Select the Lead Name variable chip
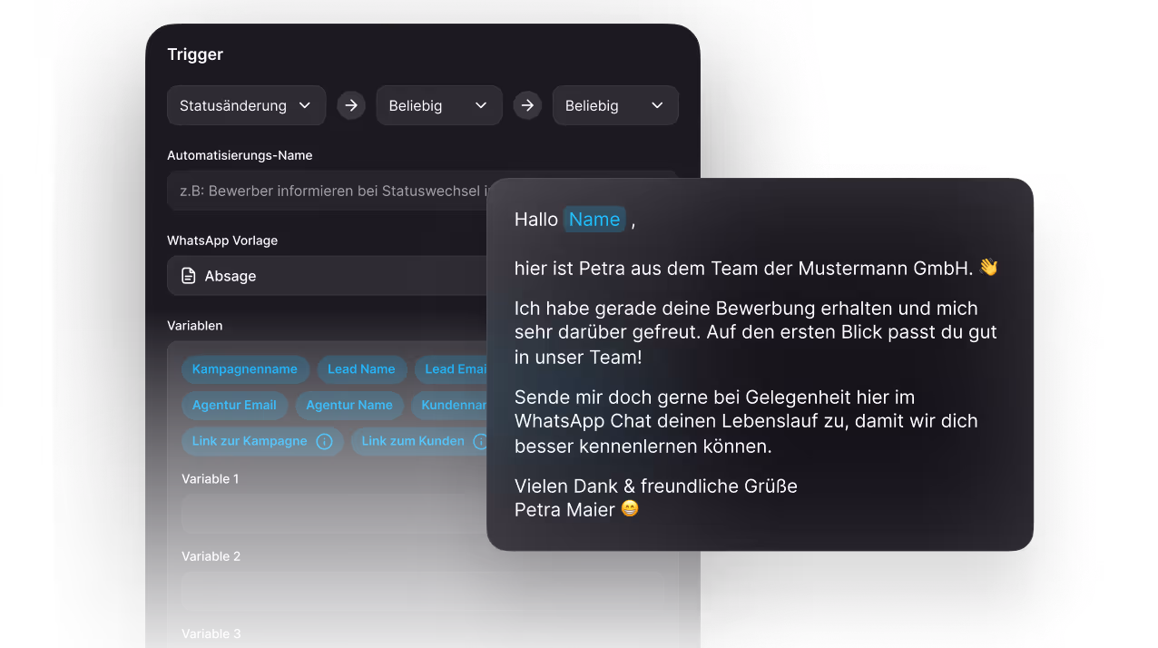 tap(361, 369)
